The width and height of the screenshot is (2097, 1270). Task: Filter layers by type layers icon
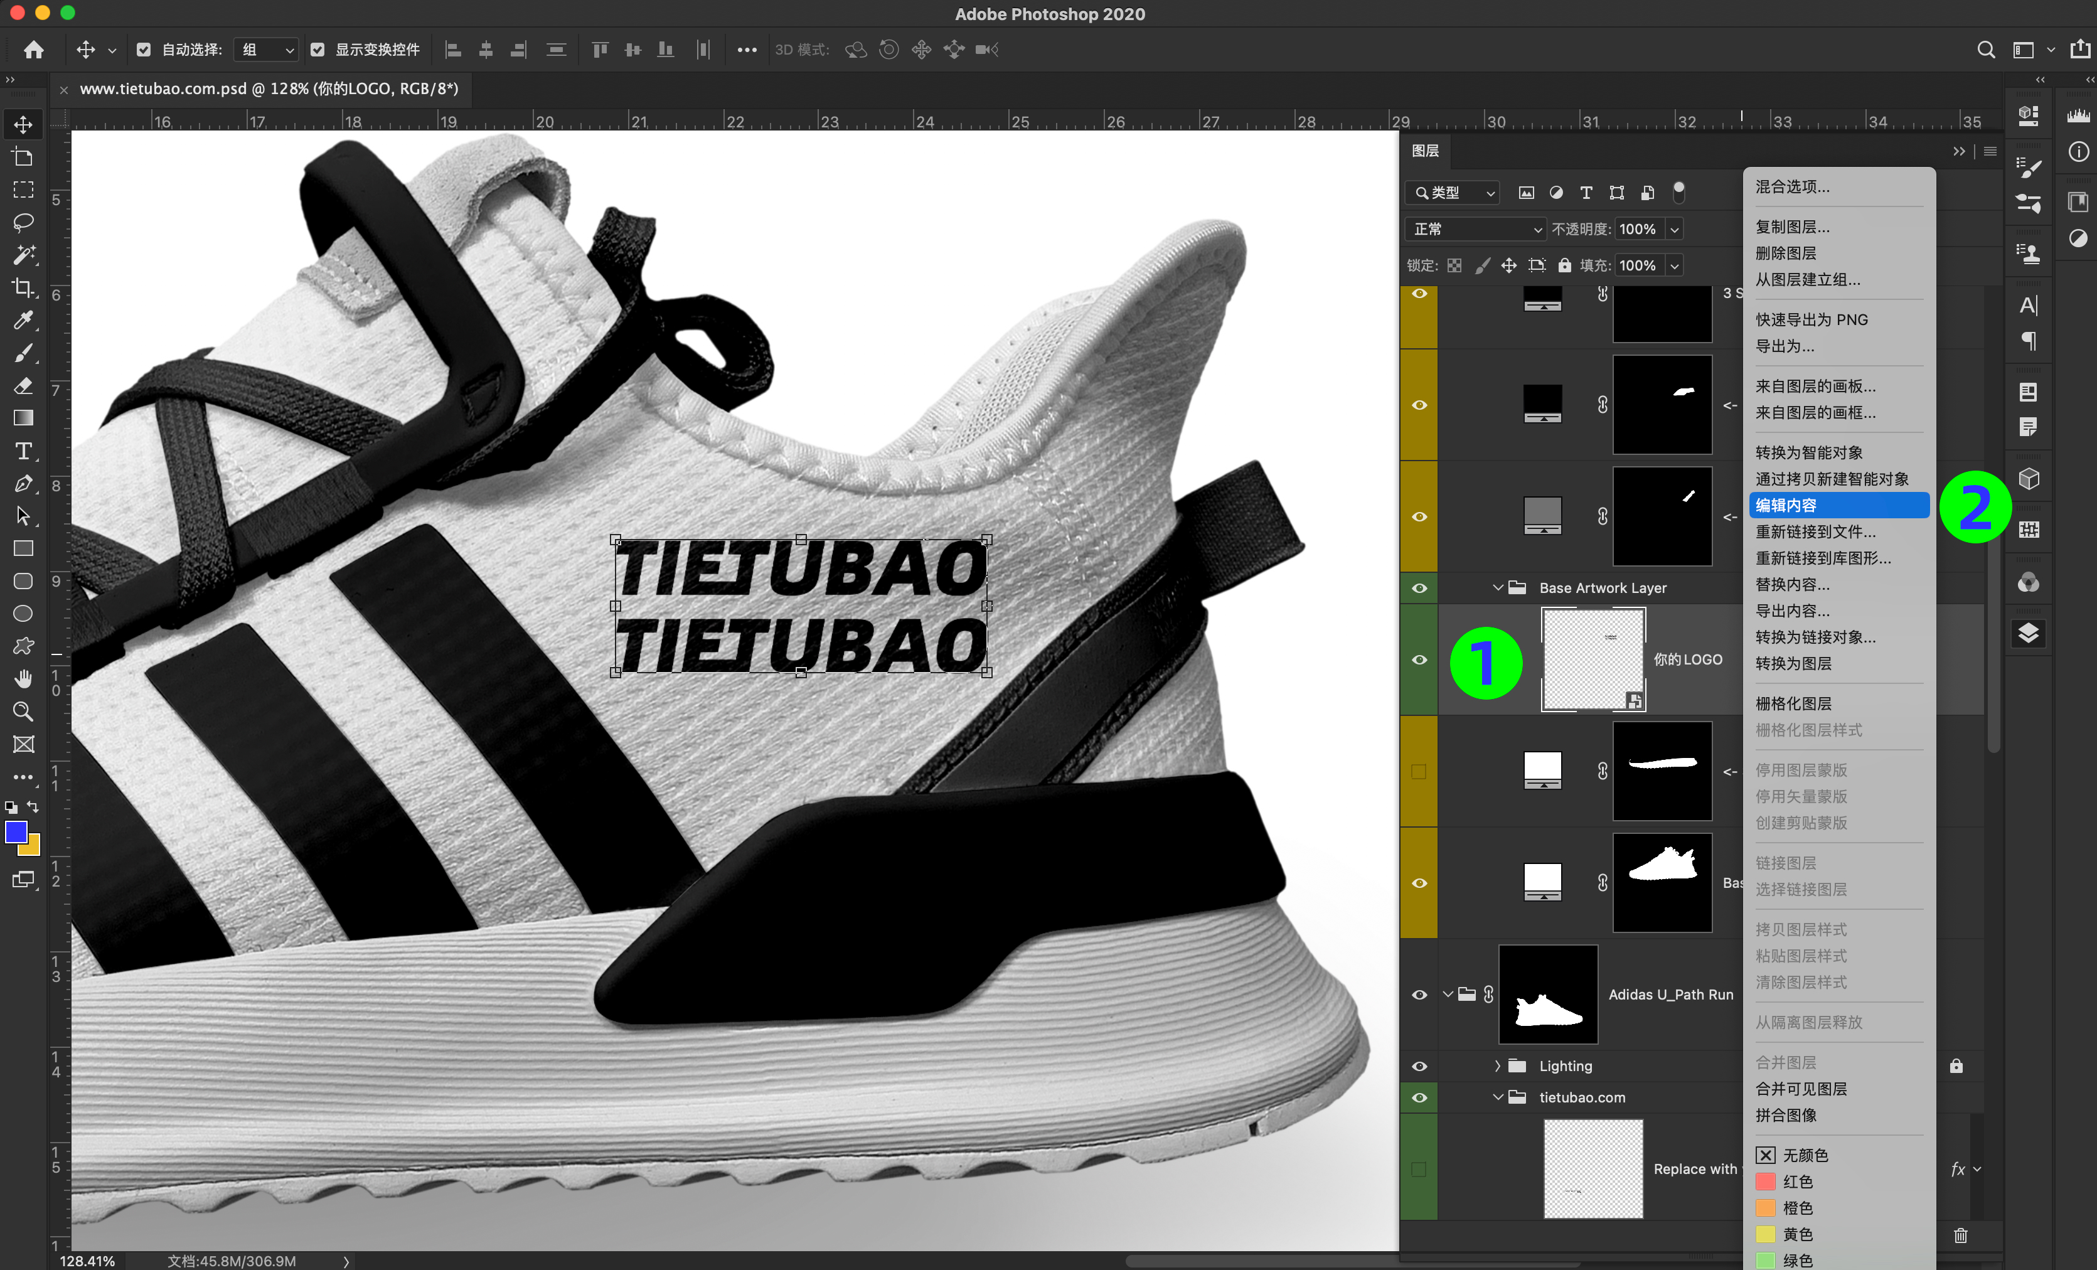tap(1586, 193)
